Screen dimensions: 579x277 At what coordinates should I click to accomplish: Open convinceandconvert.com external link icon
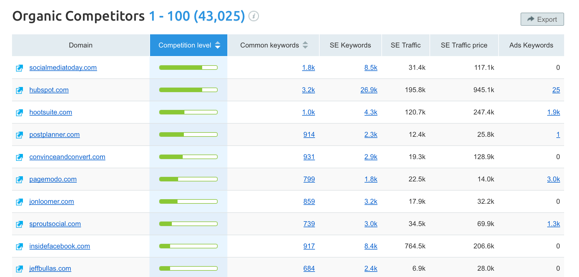coord(19,157)
